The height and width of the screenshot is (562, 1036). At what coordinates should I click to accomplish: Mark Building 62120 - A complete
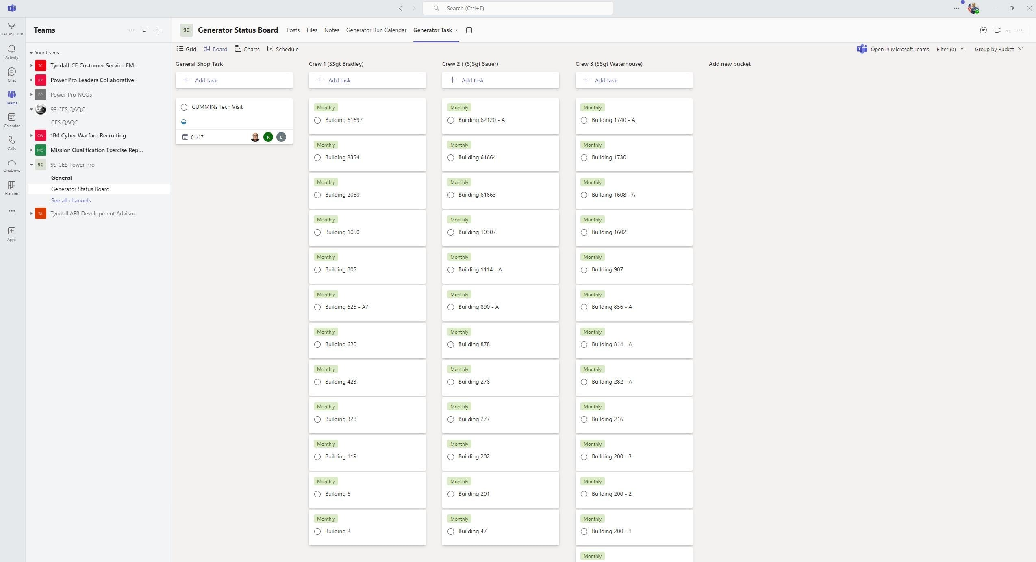[x=451, y=120]
